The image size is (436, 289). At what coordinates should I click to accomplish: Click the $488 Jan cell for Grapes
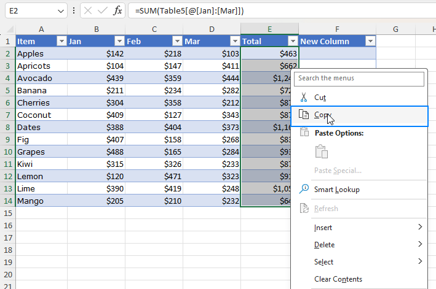coord(96,152)
